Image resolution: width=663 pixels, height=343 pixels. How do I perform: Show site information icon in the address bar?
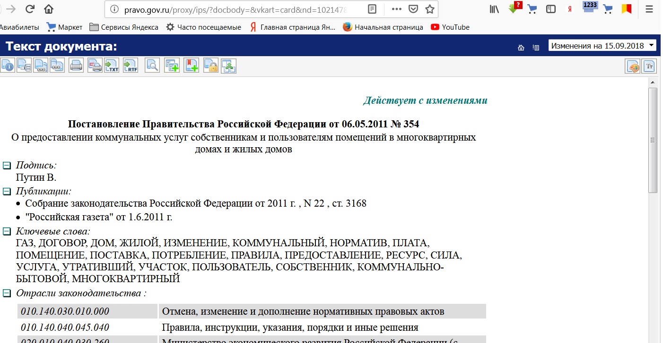coord(114,9)
